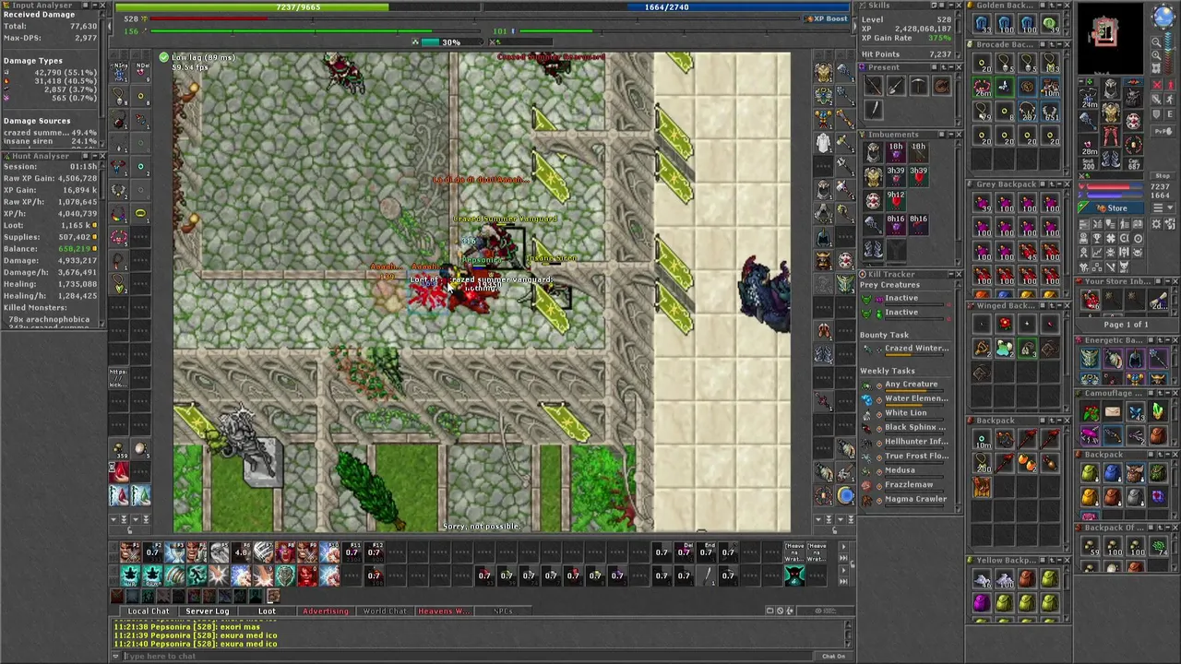
Task: Click the shield equipment slot
Action: tap(1133, 121)
